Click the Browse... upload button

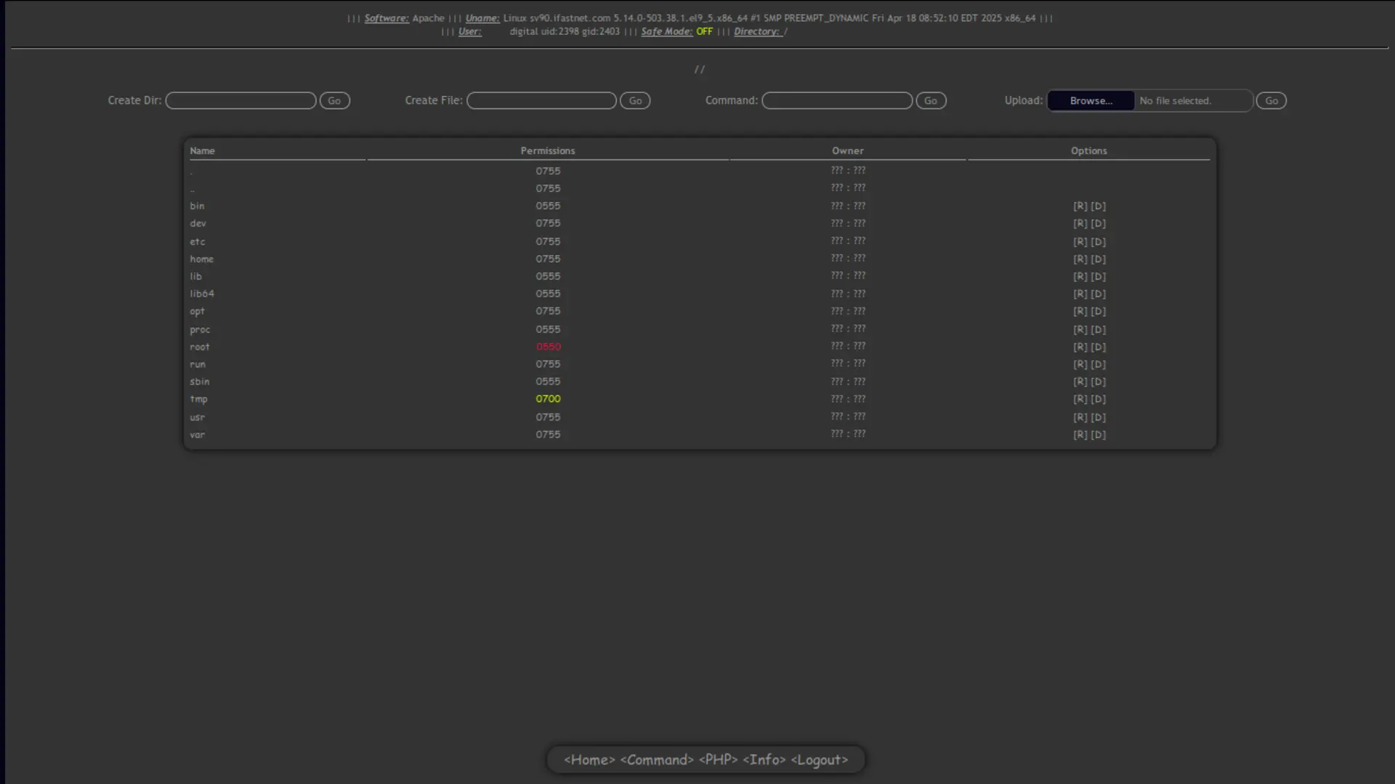coord(1091,100)
